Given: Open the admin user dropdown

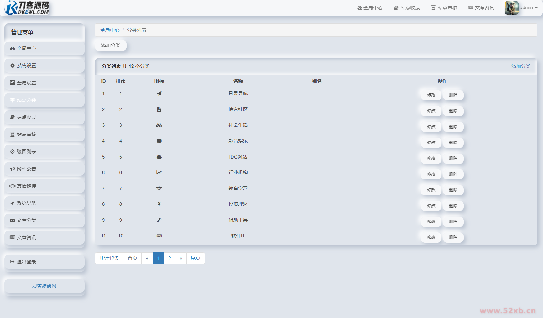Looking at the screenshot, I should pos(529,8).
